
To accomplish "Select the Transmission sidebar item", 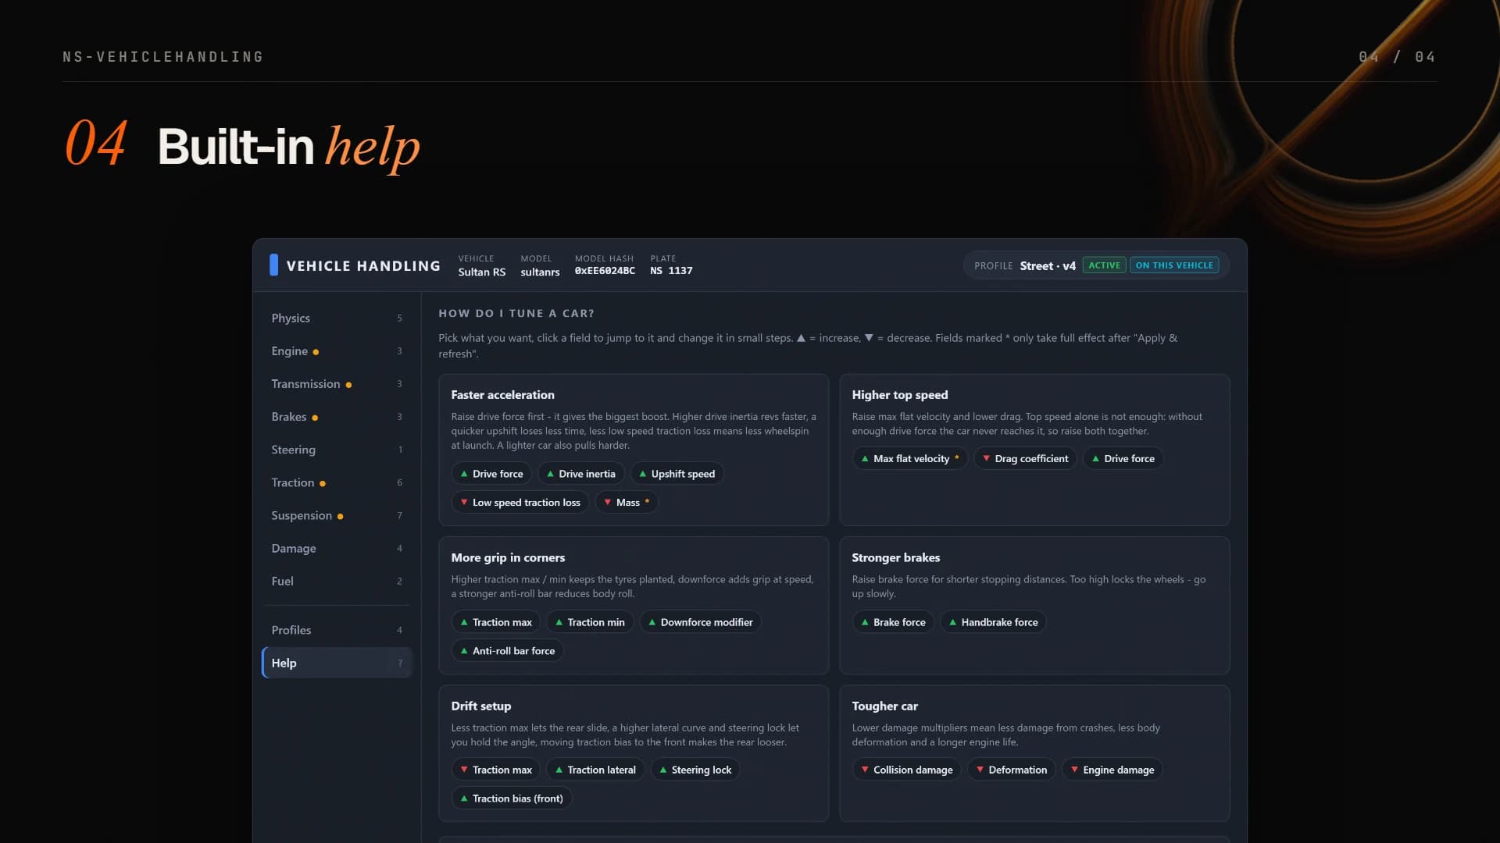I will coord(337,384).
